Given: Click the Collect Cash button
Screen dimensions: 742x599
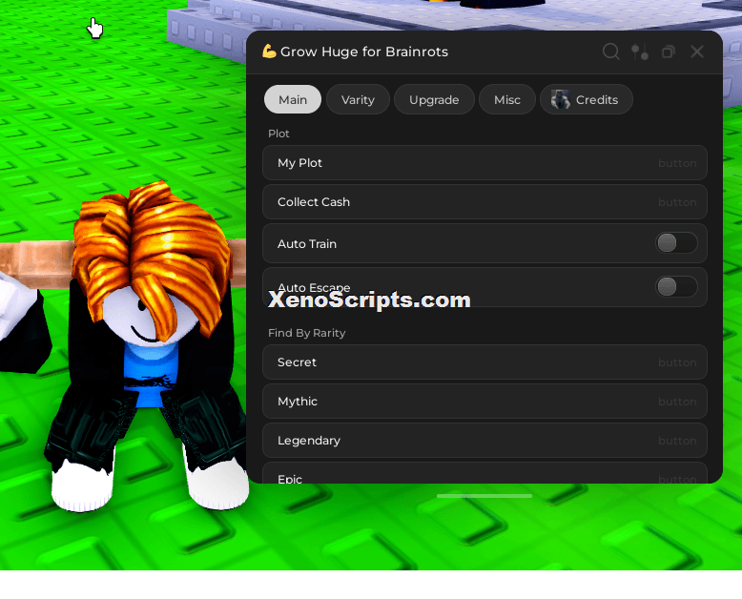Looking at the screenshot, I should (484, 202).
